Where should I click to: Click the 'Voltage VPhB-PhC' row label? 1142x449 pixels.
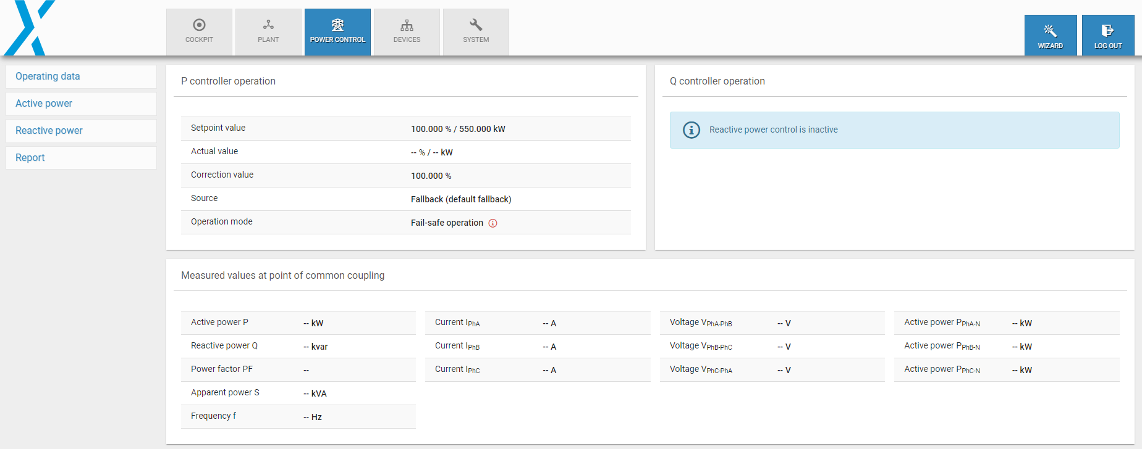[701, 346]
